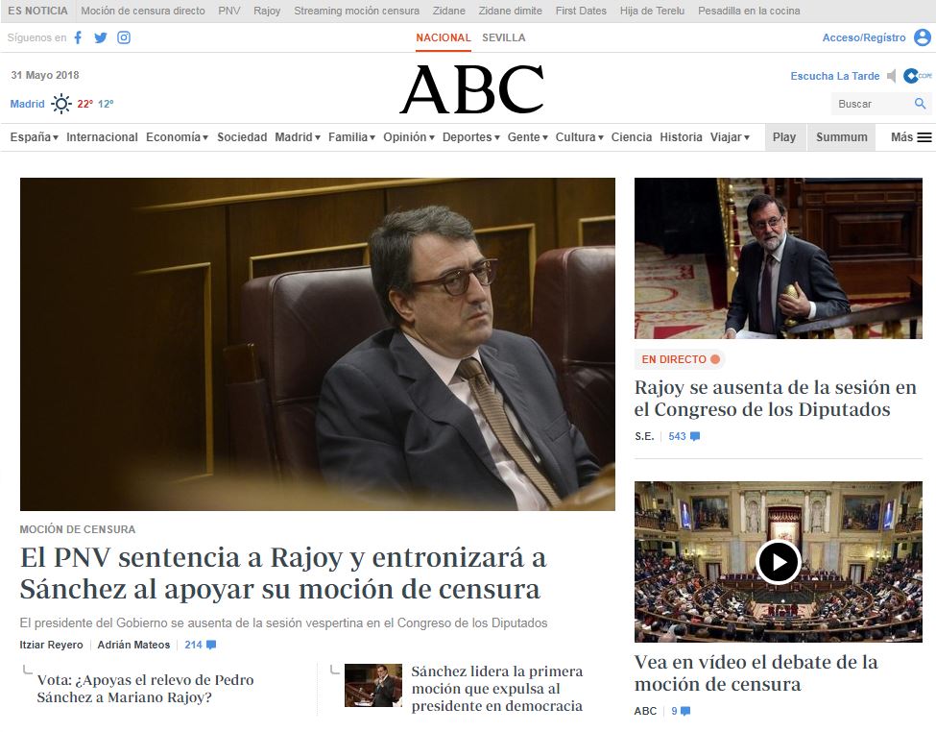Image resolution: width=936 pixels, height=732 pixels.
Task: Open headline Rajoy se ausenta de la sesión
Action: (x=776, y=399)
